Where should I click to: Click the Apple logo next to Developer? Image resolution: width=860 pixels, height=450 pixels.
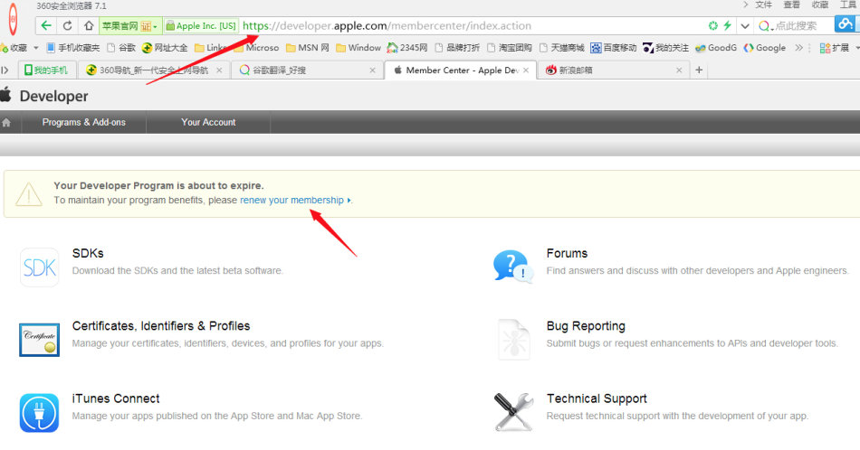(x=6, y=95)
